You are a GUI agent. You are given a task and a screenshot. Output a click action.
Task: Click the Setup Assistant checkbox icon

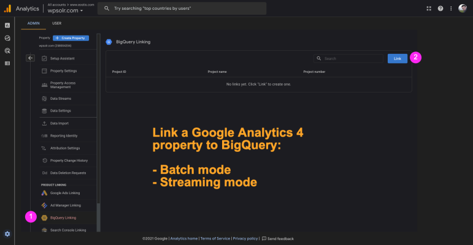[44, 58]
